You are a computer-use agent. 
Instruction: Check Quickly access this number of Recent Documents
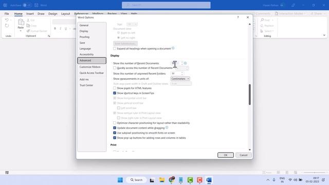[115, 68]
